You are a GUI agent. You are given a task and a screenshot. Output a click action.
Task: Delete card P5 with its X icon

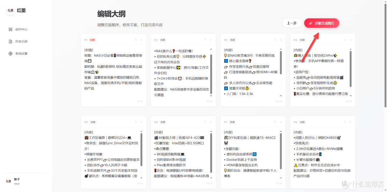point(141,122)
